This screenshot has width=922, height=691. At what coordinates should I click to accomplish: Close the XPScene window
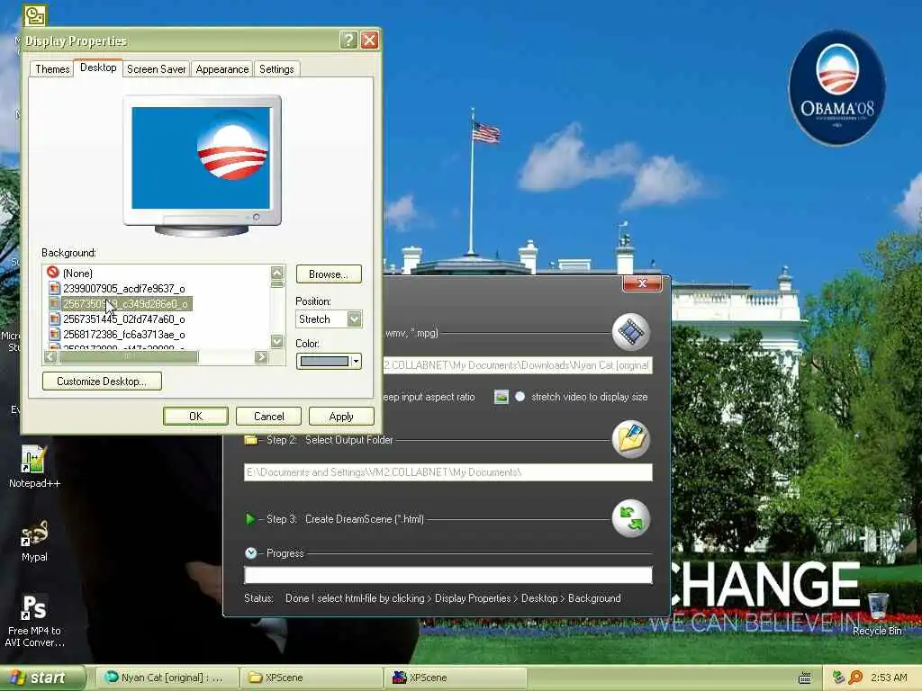(642, 283)
